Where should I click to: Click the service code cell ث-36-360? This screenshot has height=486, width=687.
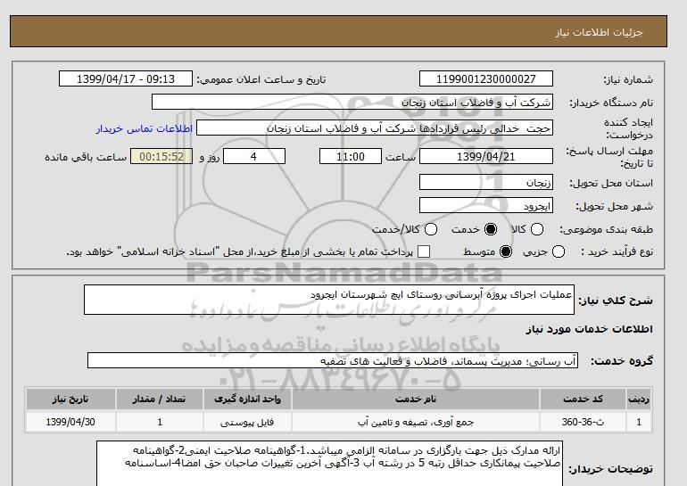click(x=583, y=422)
